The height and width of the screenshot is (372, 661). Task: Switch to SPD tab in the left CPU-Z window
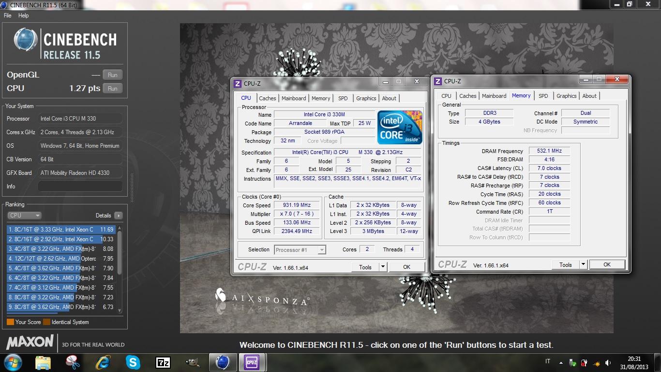click(x=343, y=98)
